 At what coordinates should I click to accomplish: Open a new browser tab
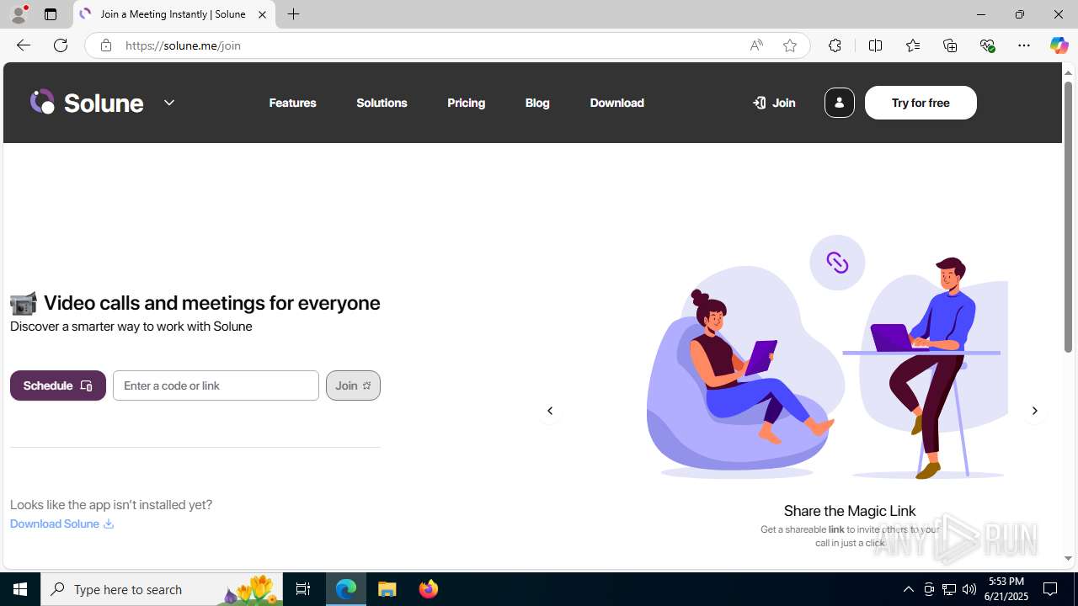pyautogui.click(x=294, y=14)
